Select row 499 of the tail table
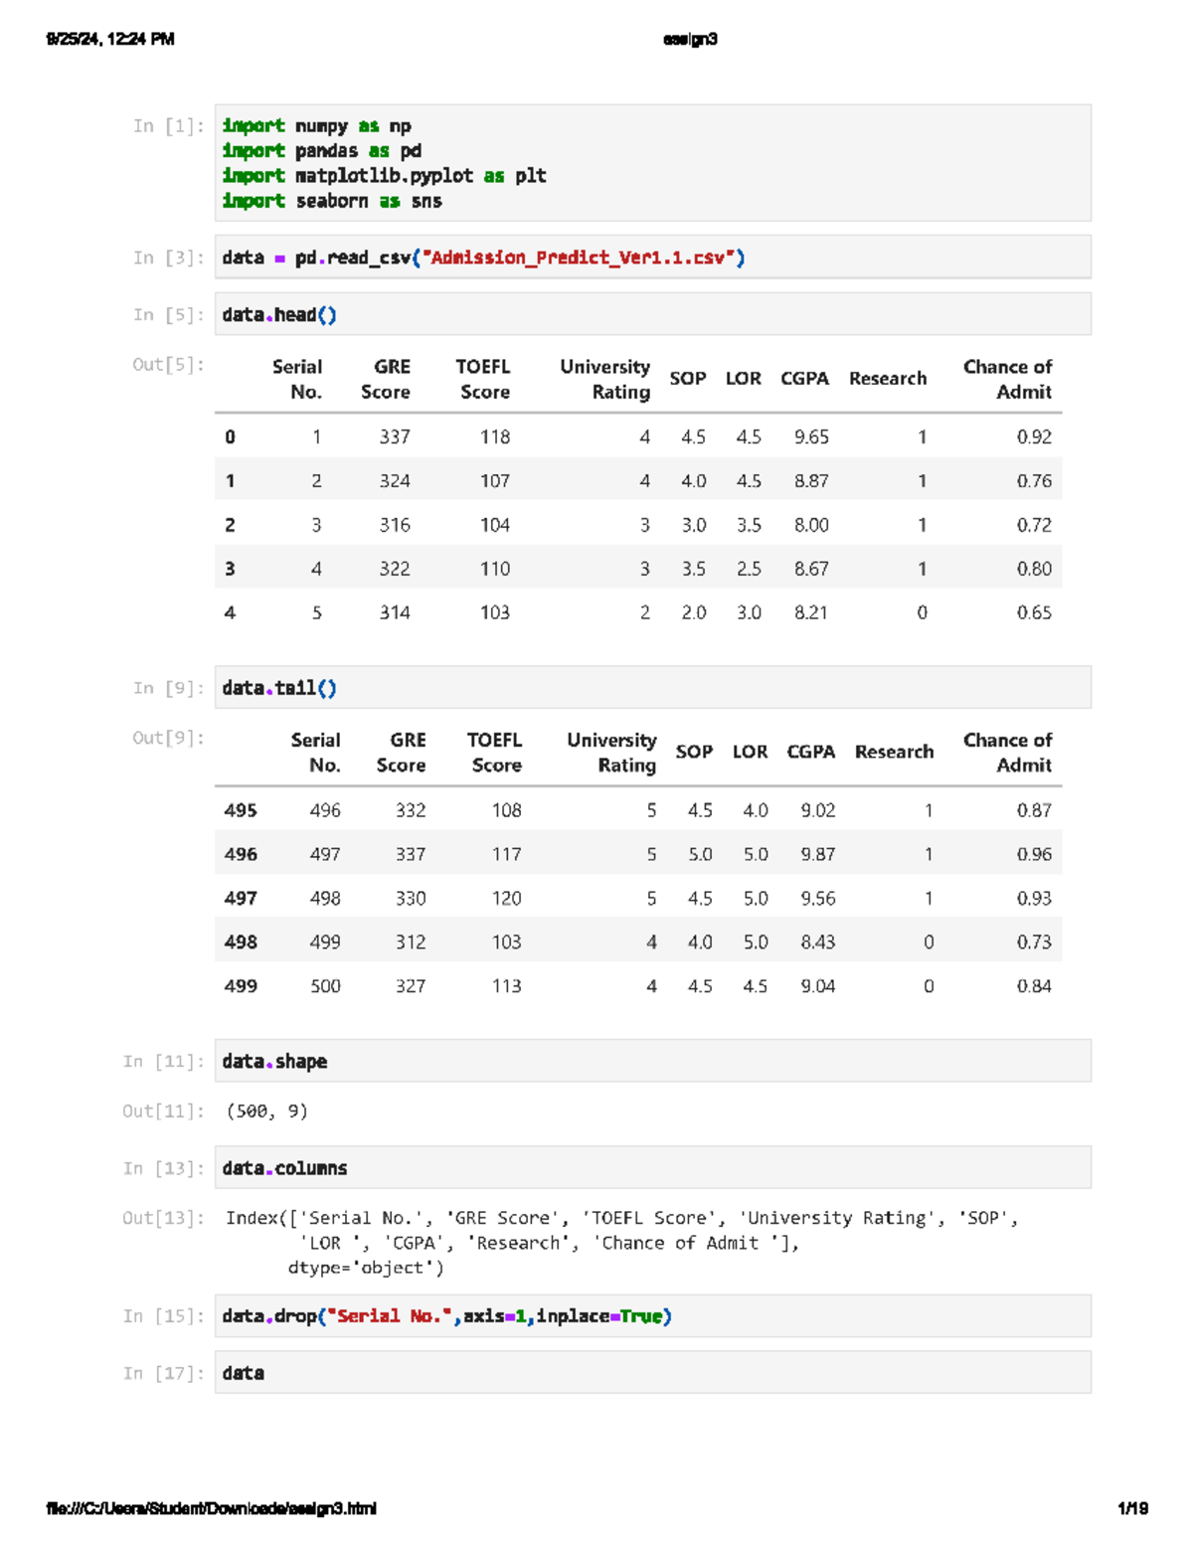The image size is (1193, 1544). (636, 985)
